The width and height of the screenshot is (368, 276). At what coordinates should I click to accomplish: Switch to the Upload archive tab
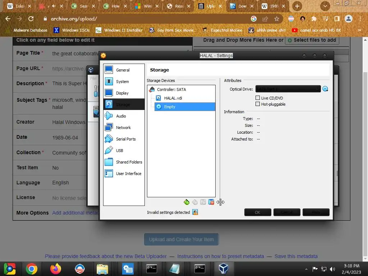coord(210,6)
